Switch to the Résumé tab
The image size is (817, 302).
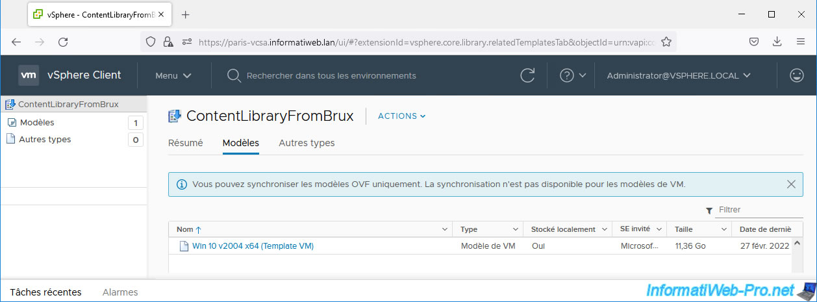coord(186,143)
